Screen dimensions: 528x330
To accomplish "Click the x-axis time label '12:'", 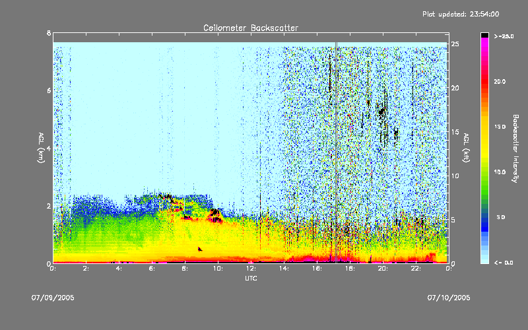I will [x=251, y=269].
